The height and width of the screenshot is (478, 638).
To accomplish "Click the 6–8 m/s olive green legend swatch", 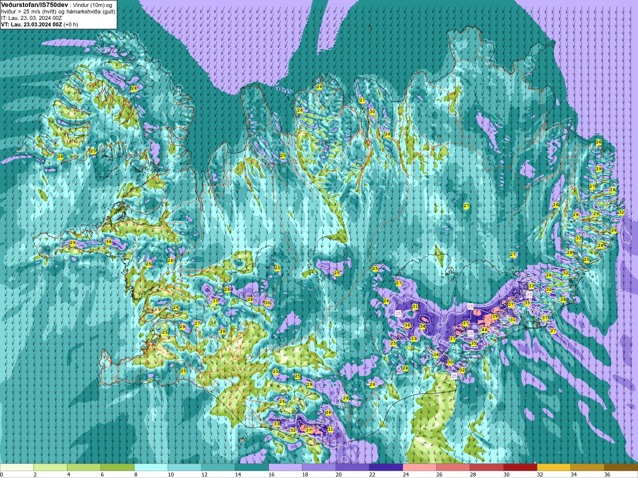I will (118, 468).
